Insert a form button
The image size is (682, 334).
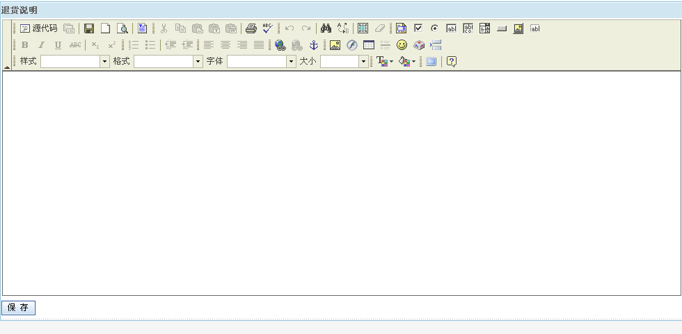(502, 28)
